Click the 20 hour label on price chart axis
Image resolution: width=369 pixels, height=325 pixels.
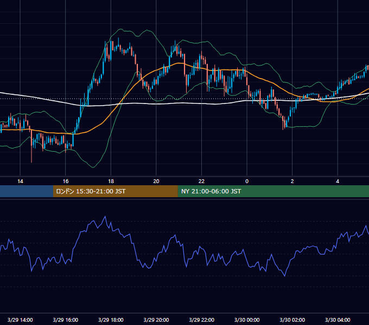(156, 181)
